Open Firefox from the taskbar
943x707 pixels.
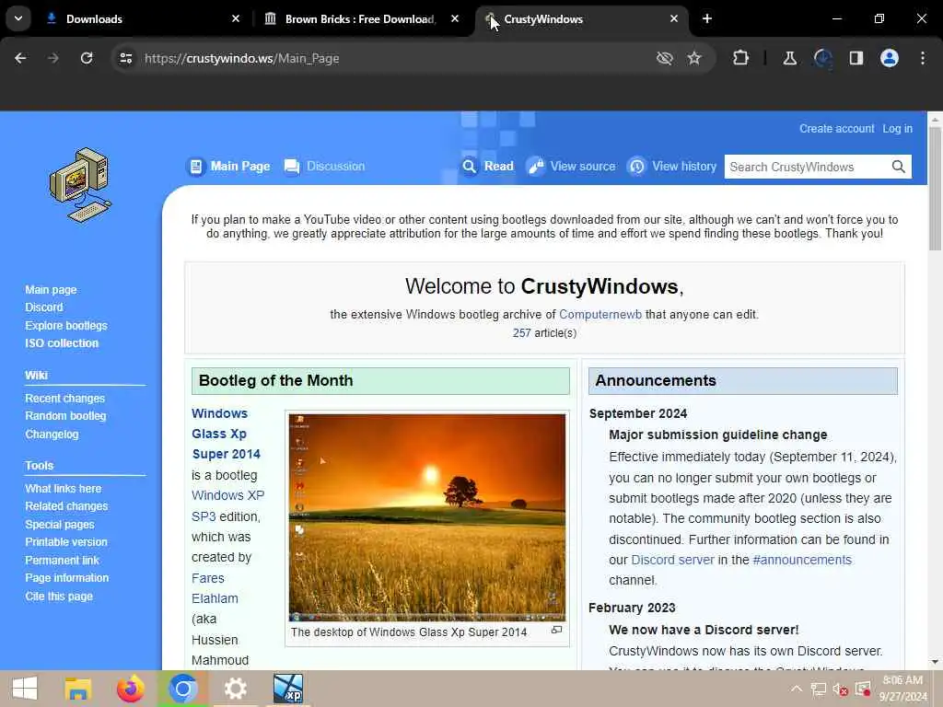point(131,689)
